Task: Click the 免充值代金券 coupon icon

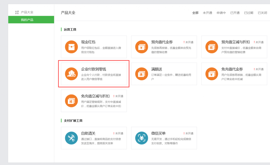Action: (212, 74)
